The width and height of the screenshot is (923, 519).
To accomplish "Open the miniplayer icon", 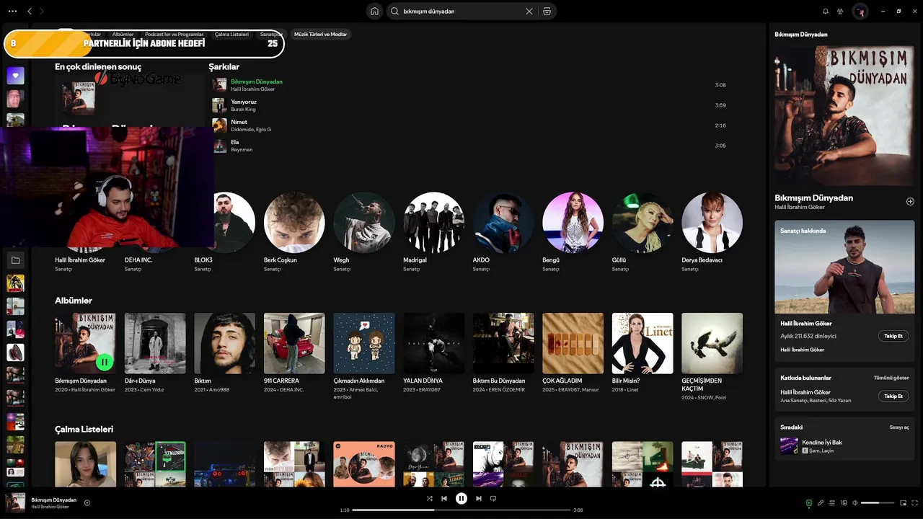I will (x=902, y=503).
